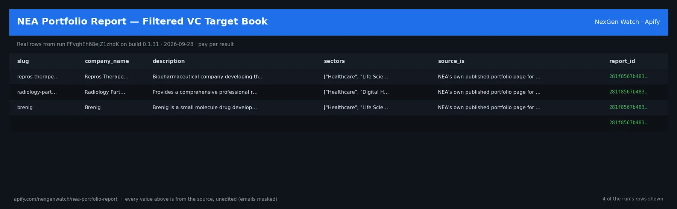
Task: Click the '4 of the run's rows shown' footer text
Action: click(633, 199)
